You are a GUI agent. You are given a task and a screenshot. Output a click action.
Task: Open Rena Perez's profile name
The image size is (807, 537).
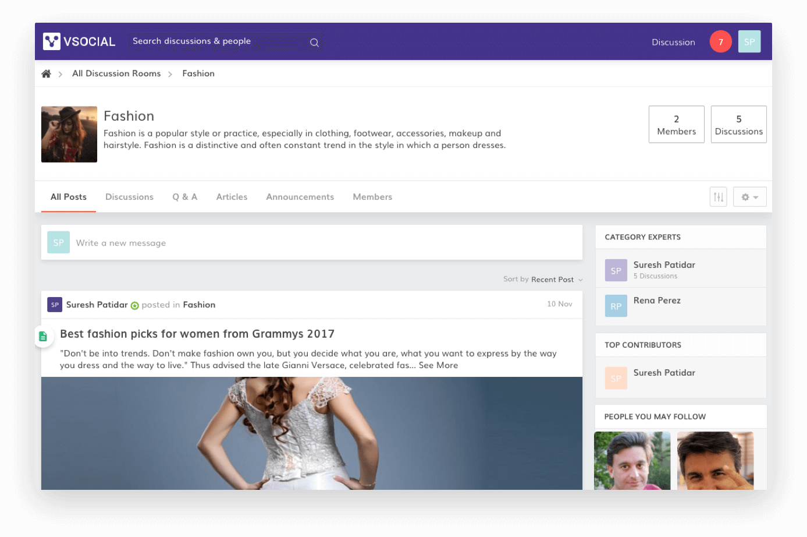pos(657,301)
